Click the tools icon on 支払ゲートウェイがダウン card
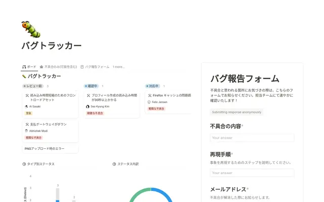Image resolution: width=324 pixels, height=202 pixels. (27, 125)
